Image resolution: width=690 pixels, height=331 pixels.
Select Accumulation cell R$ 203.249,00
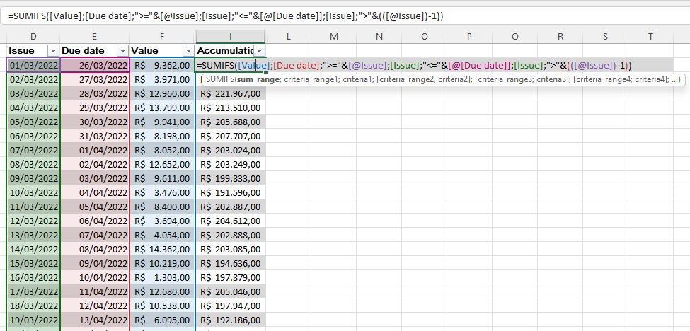230,164
